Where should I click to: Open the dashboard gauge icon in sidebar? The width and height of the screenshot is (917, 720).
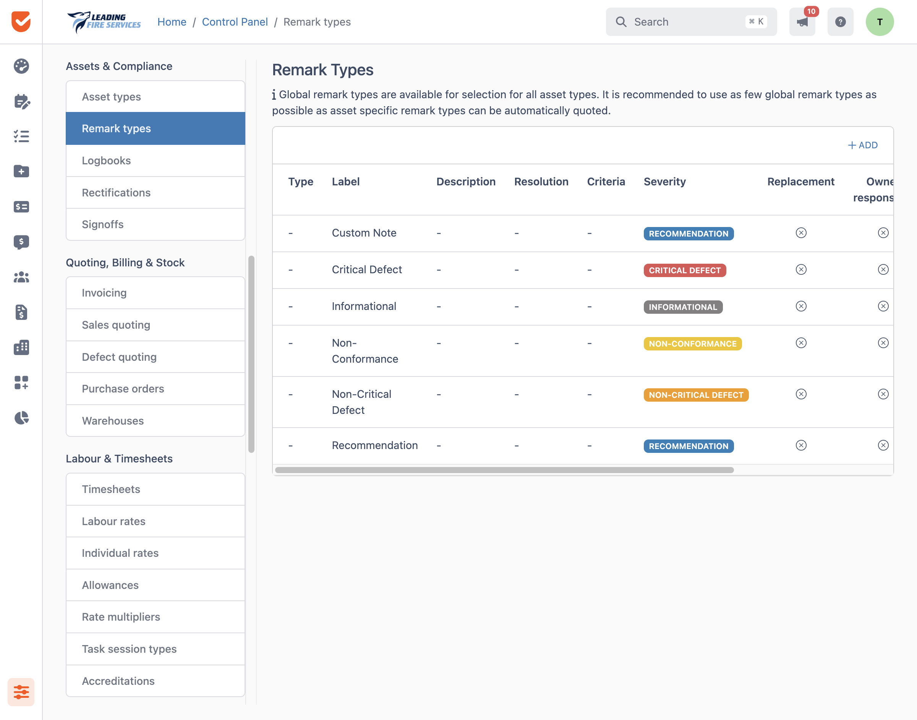pyautogui.click(x=21, y=66)
